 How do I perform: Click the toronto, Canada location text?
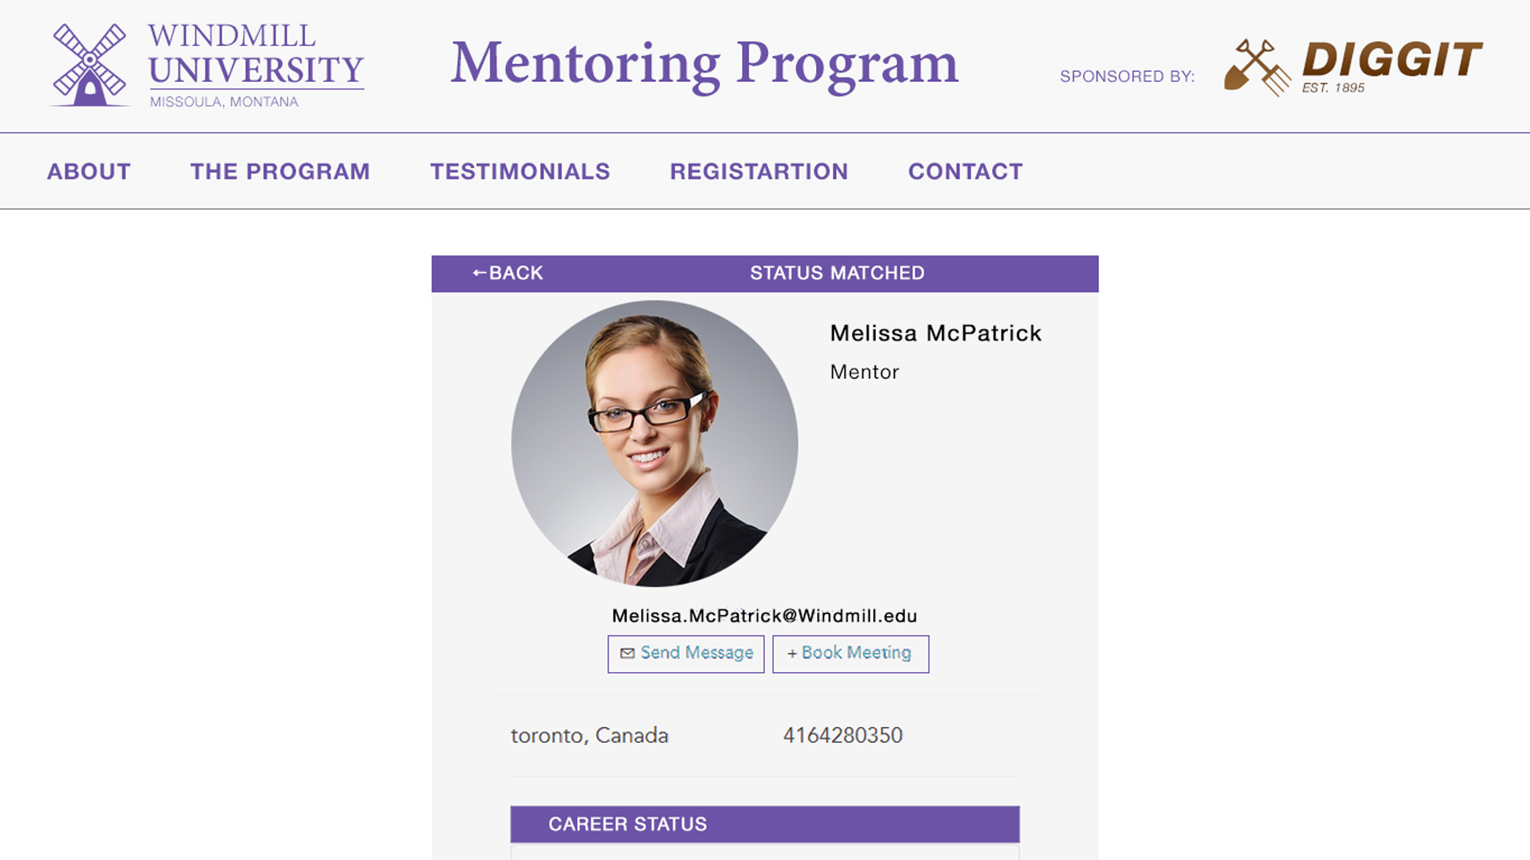point(589,735)
